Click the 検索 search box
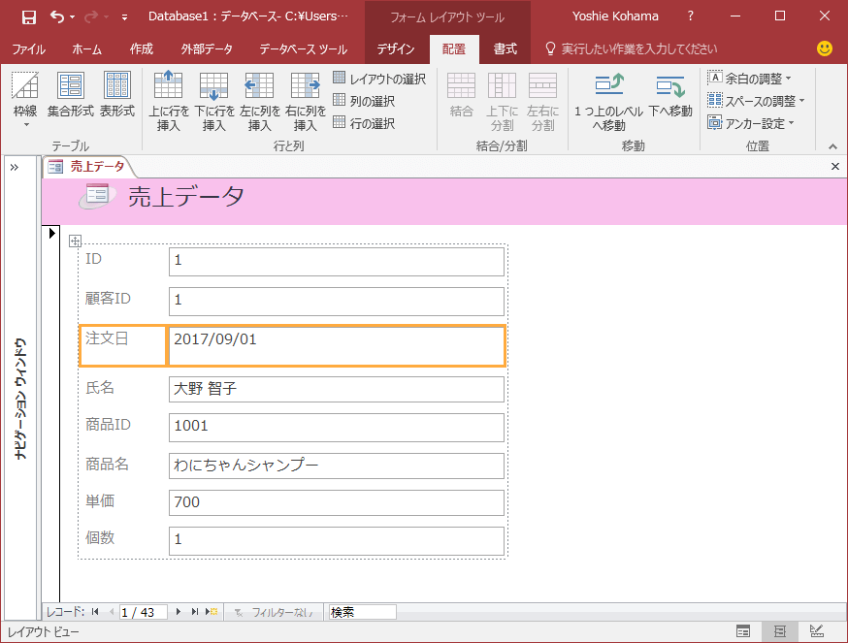848x643 pixels. click(x=362, y=612)
